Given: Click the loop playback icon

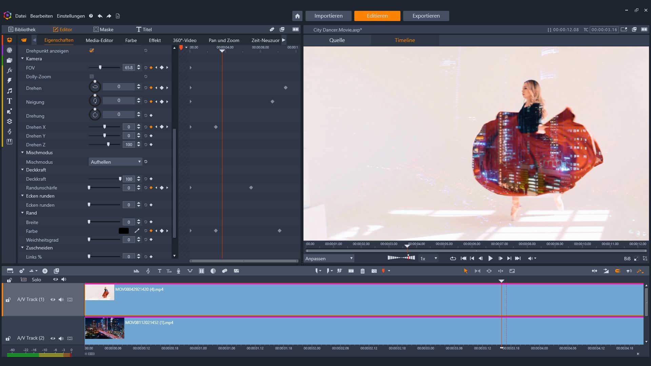Looking at the screenshot, I should point(453,259).
